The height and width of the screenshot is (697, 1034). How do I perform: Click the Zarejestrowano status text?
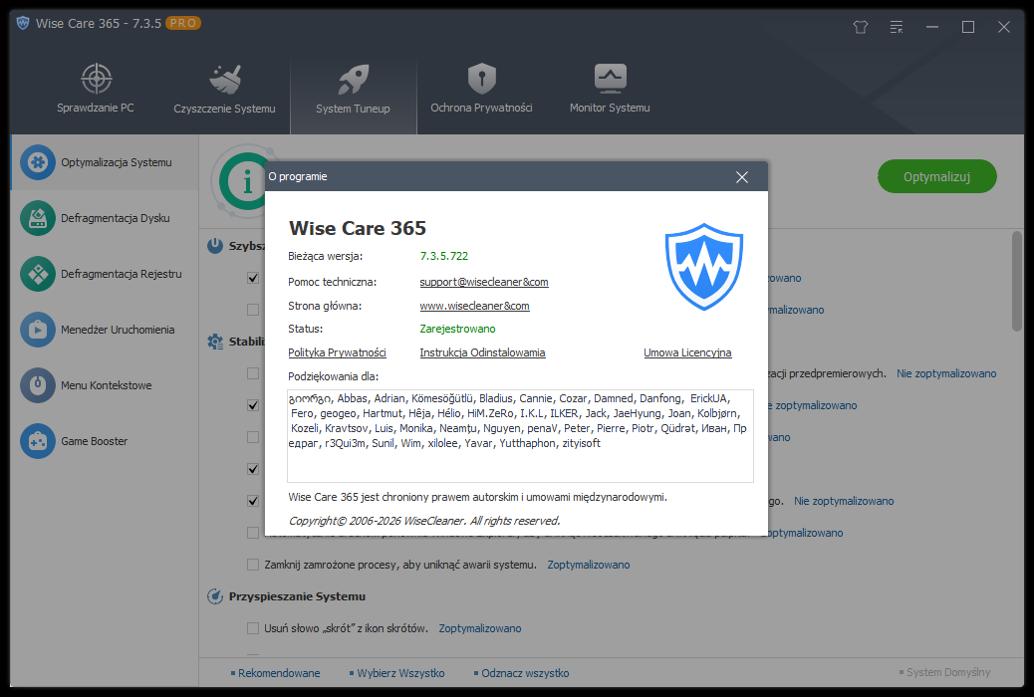coord(457,329)
